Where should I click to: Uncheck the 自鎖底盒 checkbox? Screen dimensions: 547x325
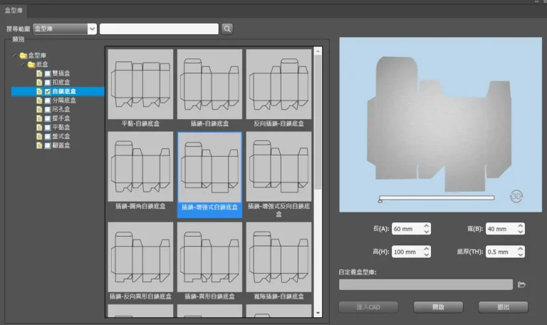47,91
